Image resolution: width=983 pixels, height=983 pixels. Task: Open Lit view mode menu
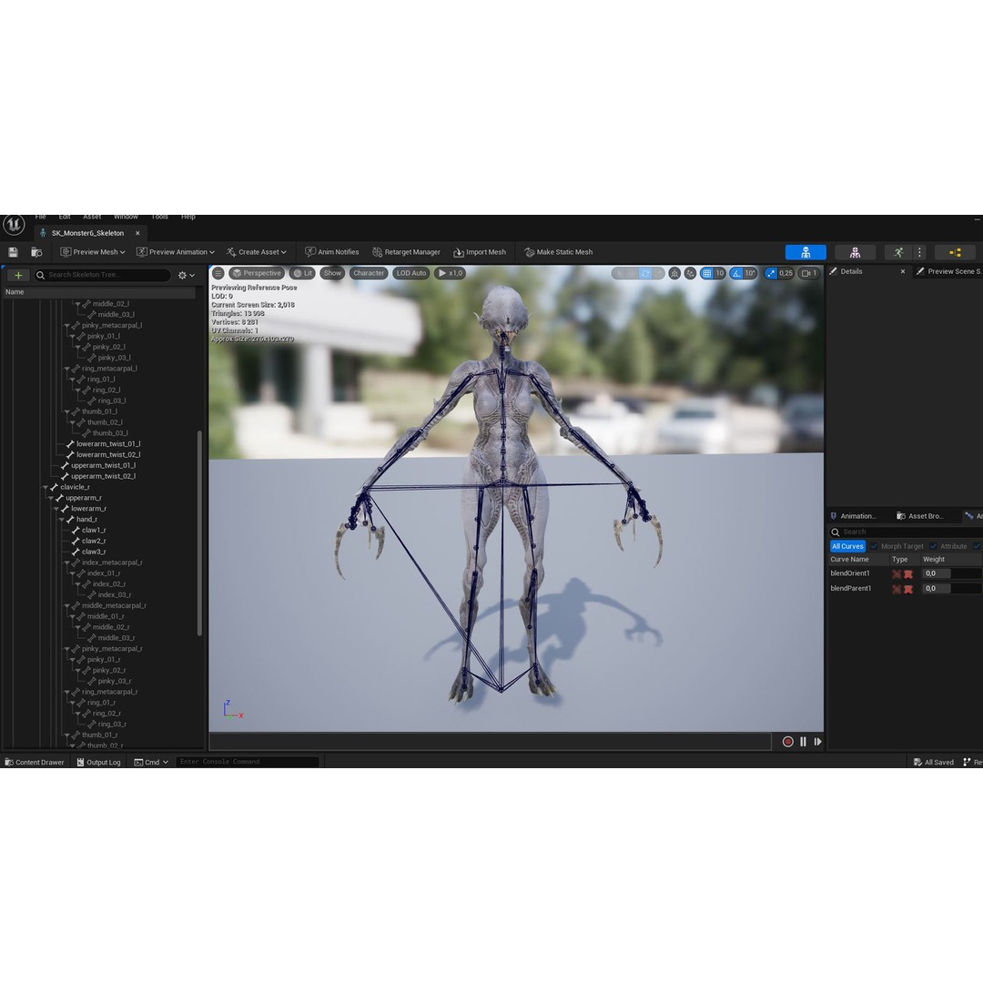[x=303, y=273]
